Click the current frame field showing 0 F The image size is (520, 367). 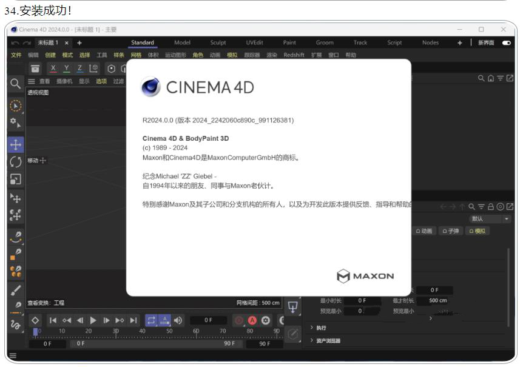click(208, 320)
